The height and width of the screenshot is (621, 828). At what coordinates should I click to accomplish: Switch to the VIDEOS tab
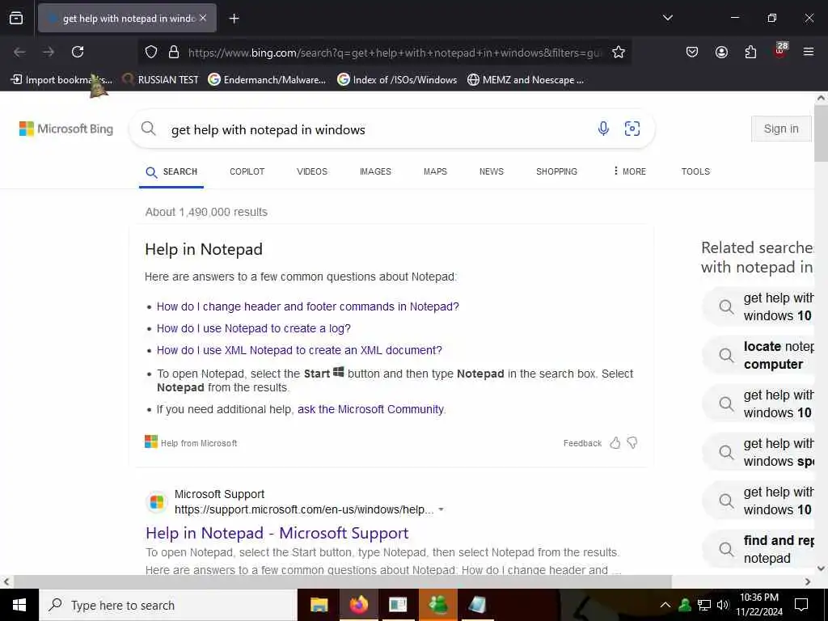point(312,171)
